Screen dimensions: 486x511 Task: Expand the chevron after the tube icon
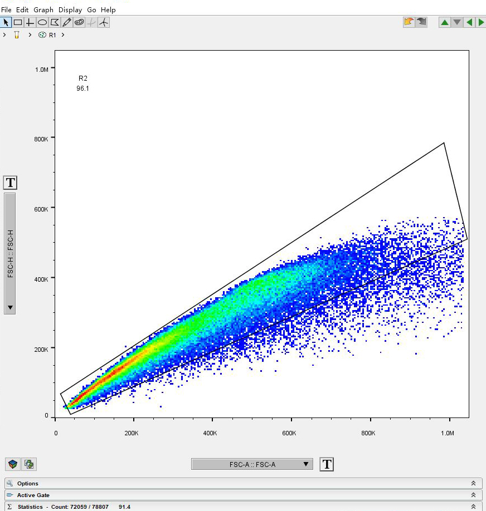(x=30, y=35)
